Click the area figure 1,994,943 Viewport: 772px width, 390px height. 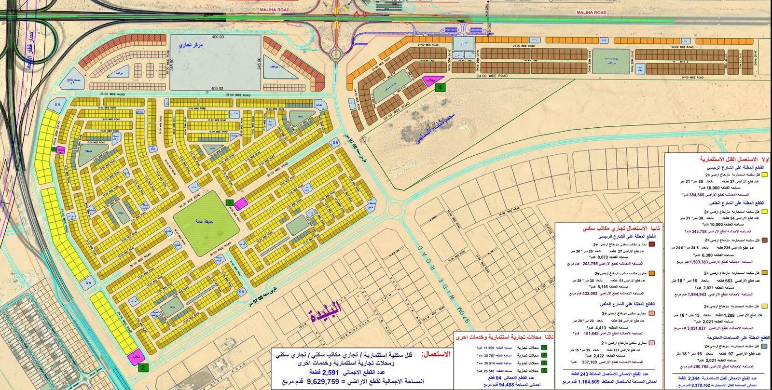click(696, 294)
